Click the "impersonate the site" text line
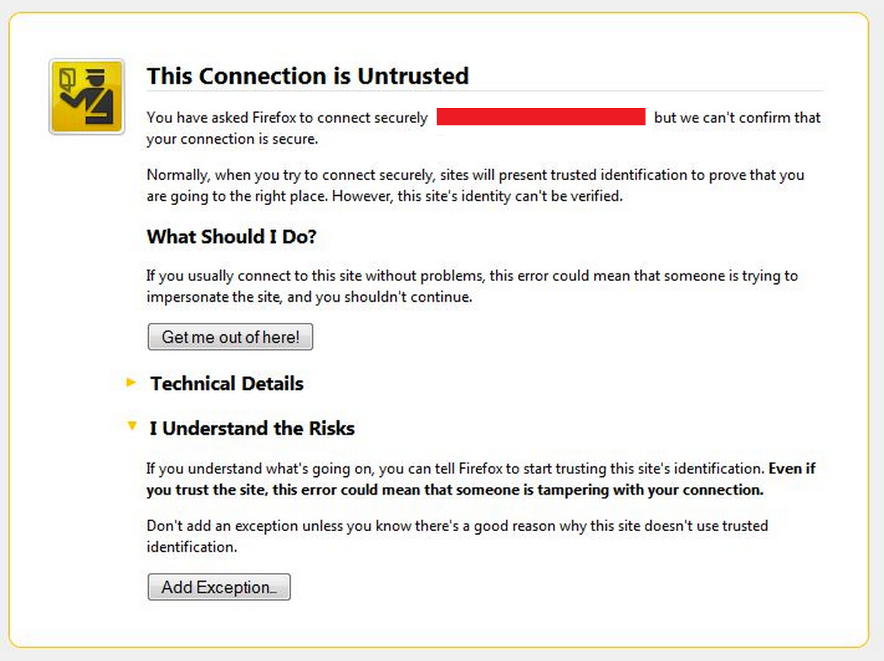 coord(309,297)
